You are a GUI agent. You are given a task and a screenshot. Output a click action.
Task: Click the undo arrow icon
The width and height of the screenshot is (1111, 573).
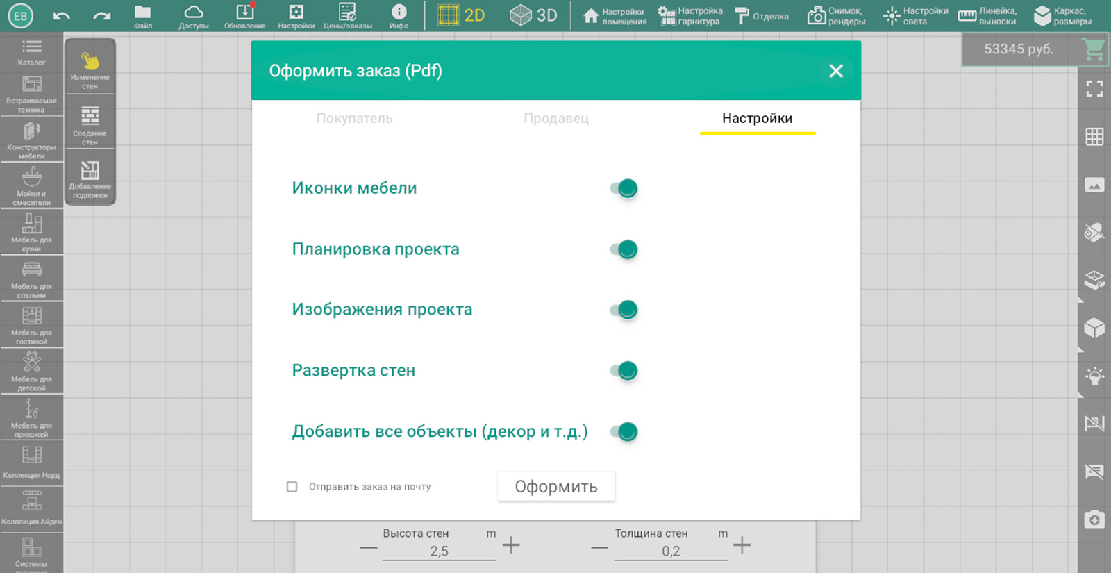[x=61, y=16]
